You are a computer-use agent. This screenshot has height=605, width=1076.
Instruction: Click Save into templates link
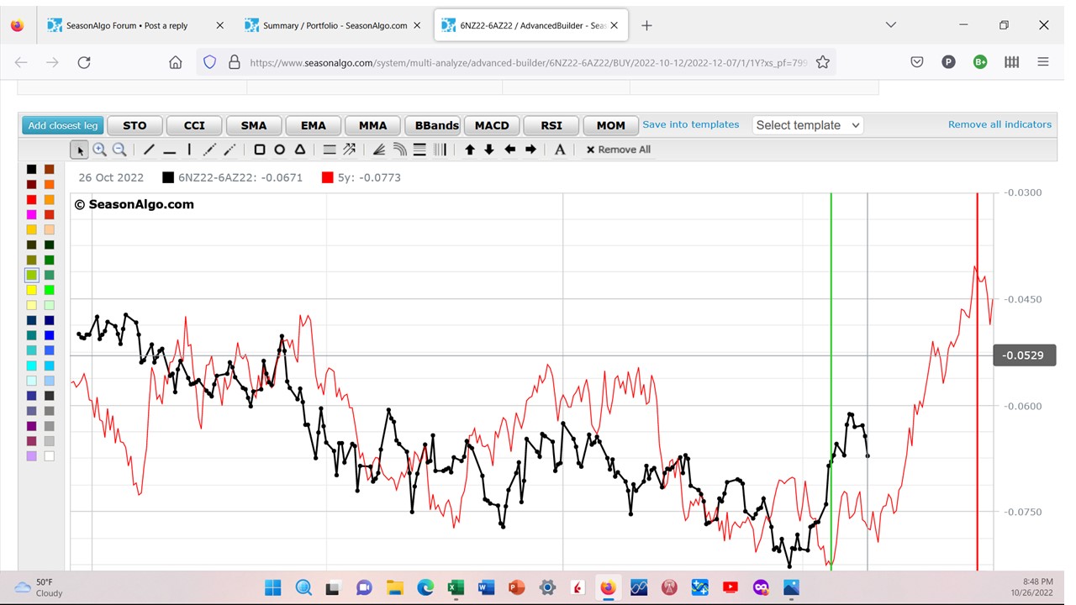tap(691, 124)
